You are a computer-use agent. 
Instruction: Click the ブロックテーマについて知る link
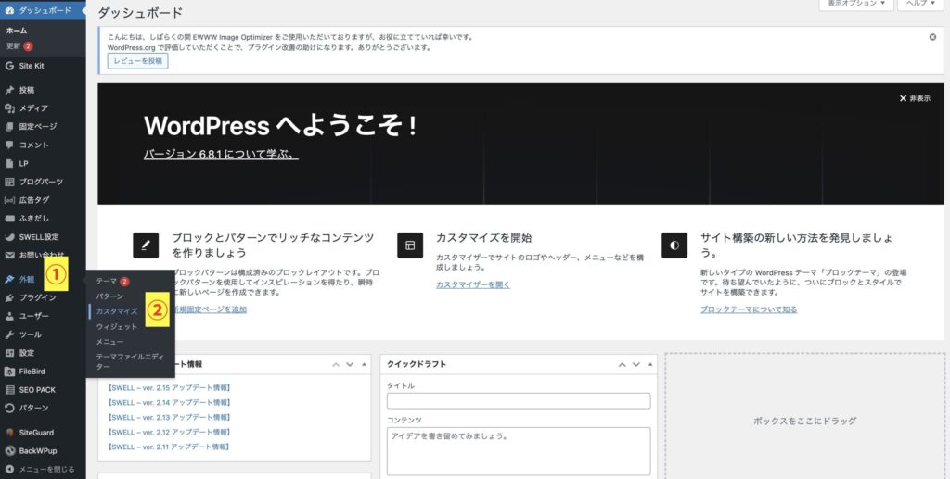[749, 309]
